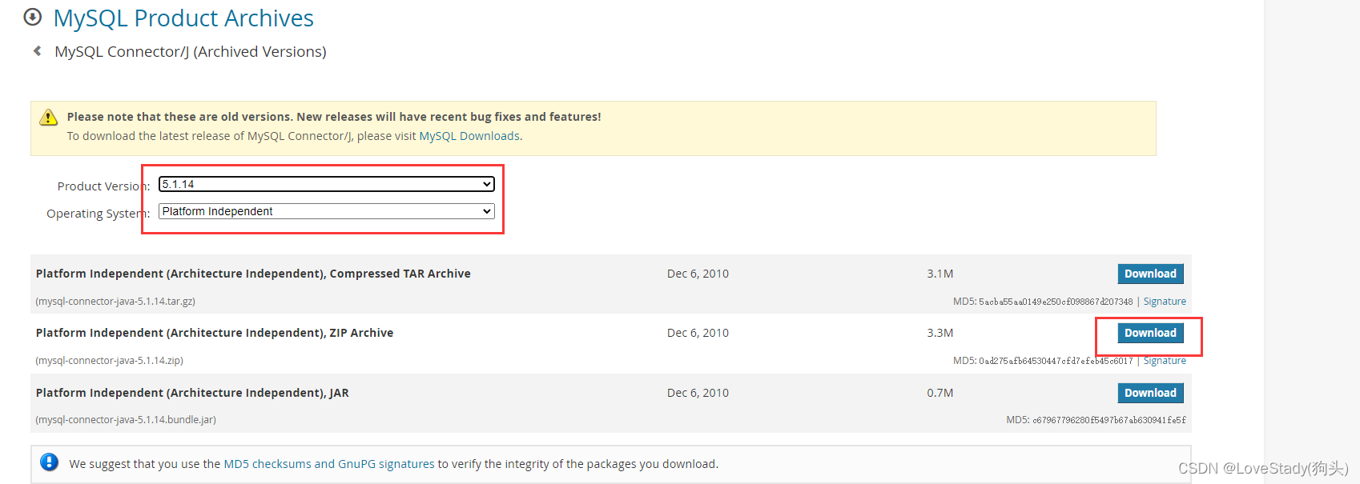
Task: Click the back arrow before MySQL Connector/J
Action: 37,51
